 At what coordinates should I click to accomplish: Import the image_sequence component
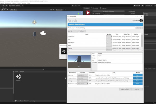(138, 78)
